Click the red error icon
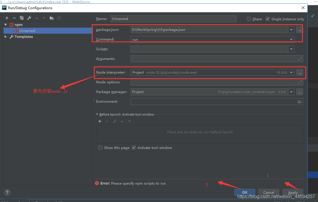Viewport: 318px width, 202px height. pos(97,183)
